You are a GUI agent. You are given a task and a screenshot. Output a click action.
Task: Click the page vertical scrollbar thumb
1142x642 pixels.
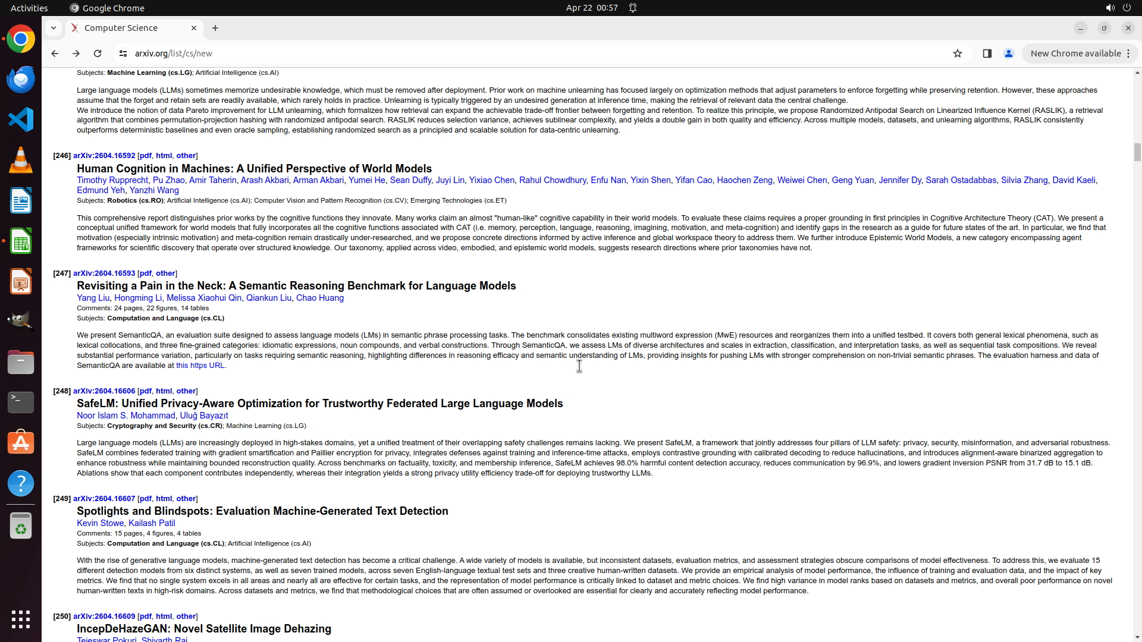pyautogui.click(x=1137, y=152)
